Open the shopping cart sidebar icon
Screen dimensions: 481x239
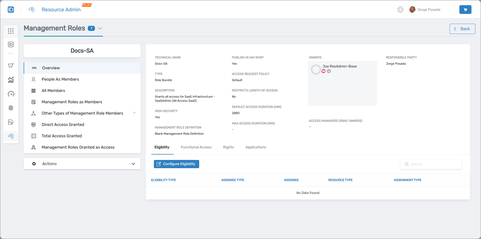tap(11, 65)
